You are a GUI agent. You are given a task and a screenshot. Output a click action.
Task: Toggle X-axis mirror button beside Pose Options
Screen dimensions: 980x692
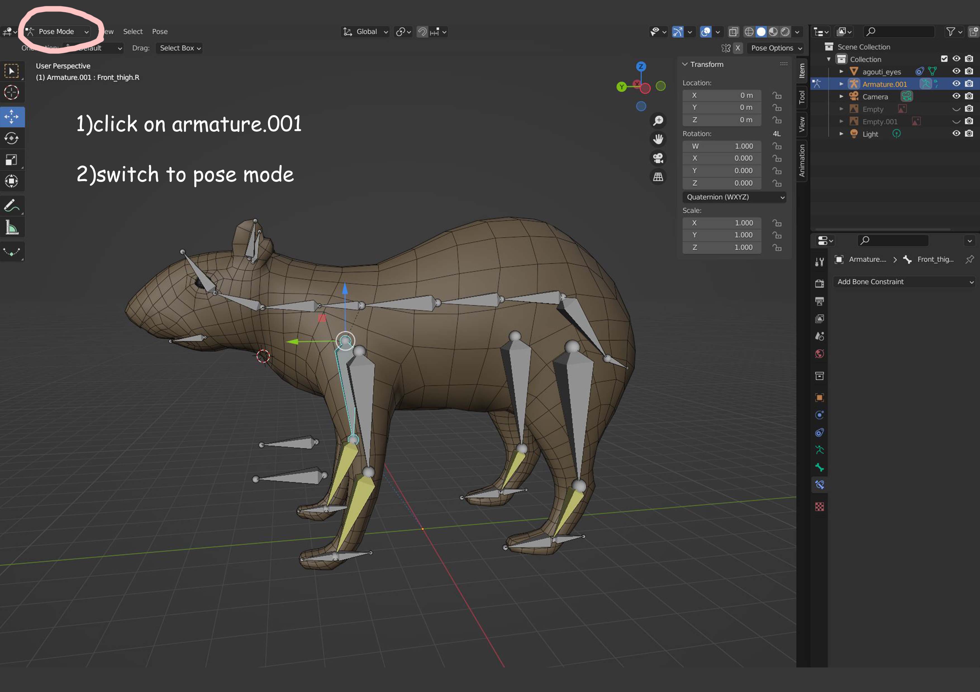(738, 48)
